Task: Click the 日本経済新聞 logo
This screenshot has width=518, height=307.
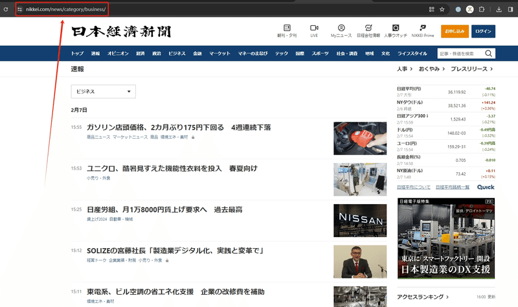Action: (121, 31)
